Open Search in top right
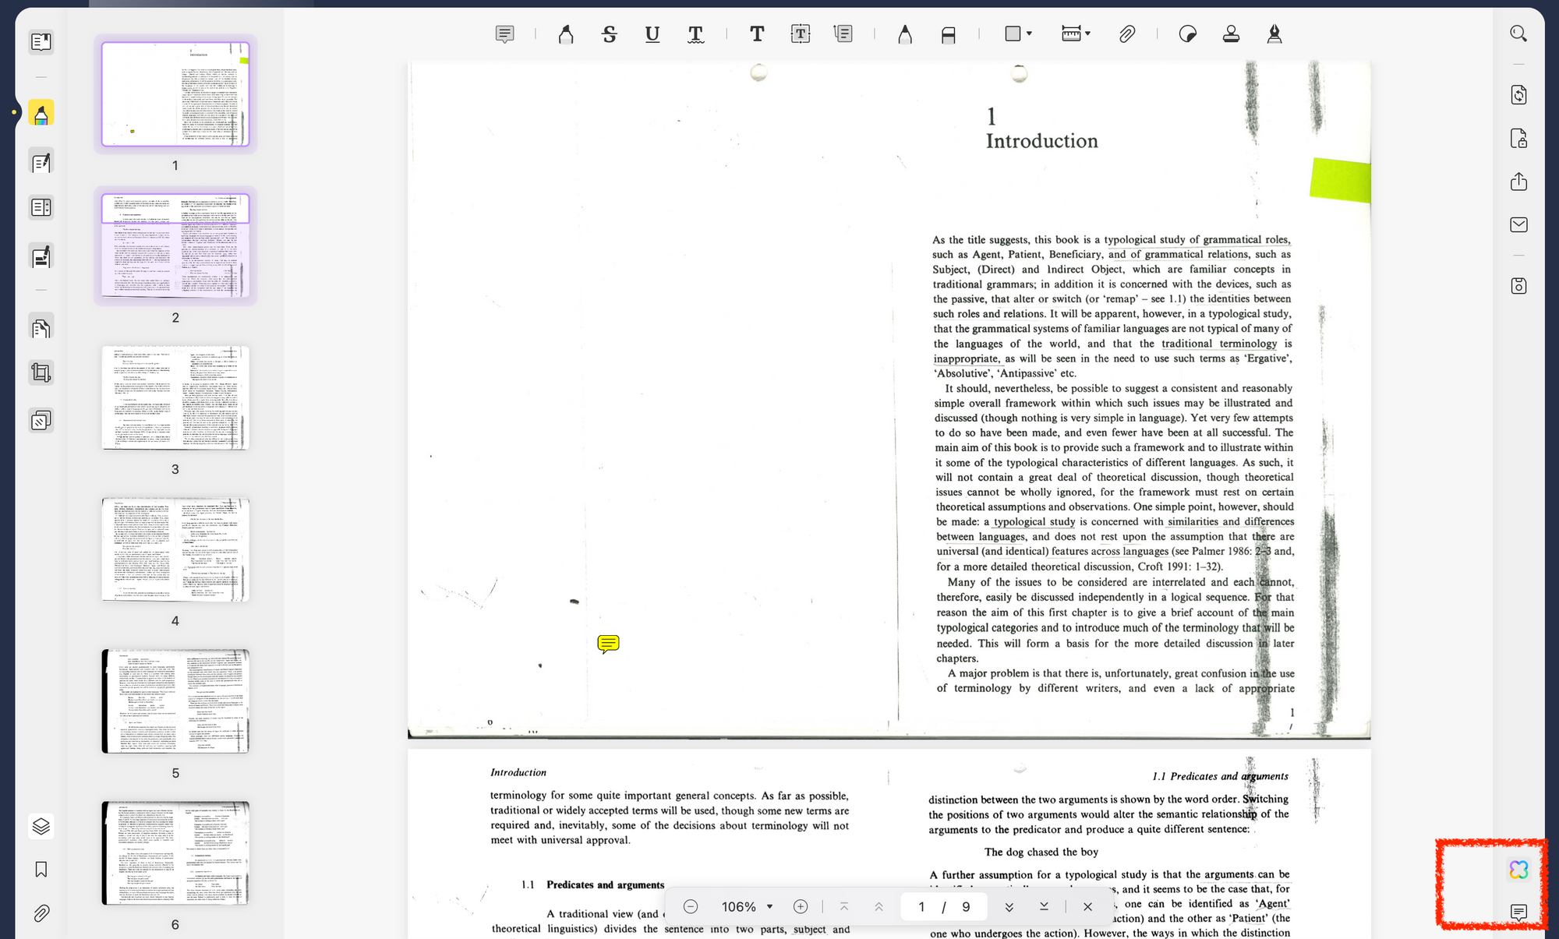This screenshot has height=939, width=1559. coord(1518,34)
